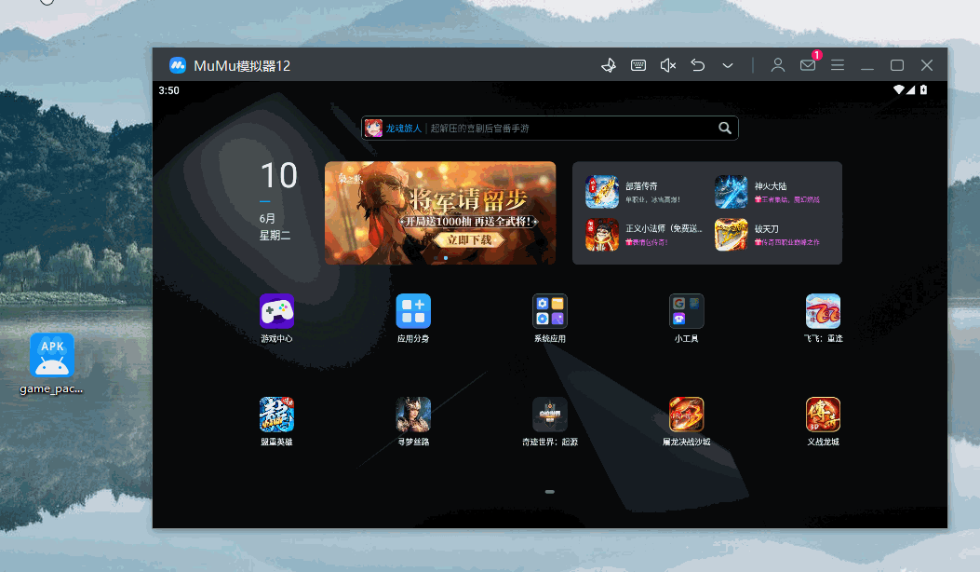Open the 部落传奇 recommended game
Image resolution: width=980 pixels, height=572 pixels.
click(641, 192)
